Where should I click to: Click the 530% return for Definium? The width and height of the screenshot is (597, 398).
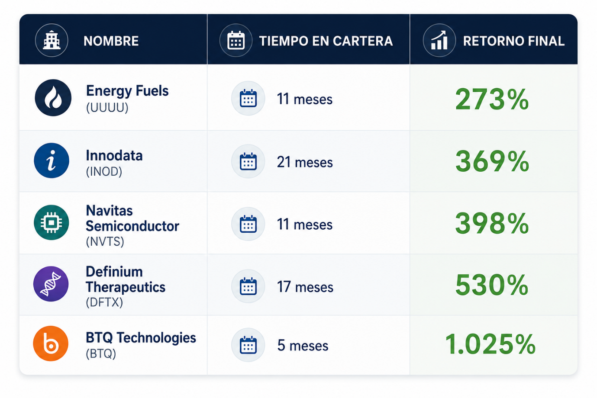click(492, 285)
